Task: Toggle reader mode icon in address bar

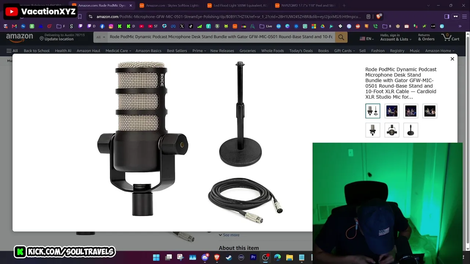Action: click(x=368, y=16)
